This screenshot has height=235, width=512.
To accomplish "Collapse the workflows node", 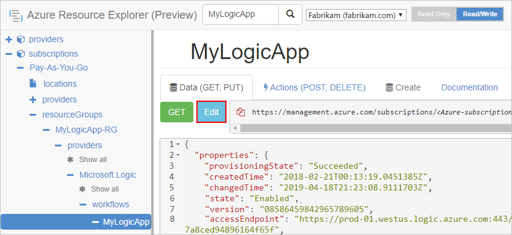I will [83, 205].
